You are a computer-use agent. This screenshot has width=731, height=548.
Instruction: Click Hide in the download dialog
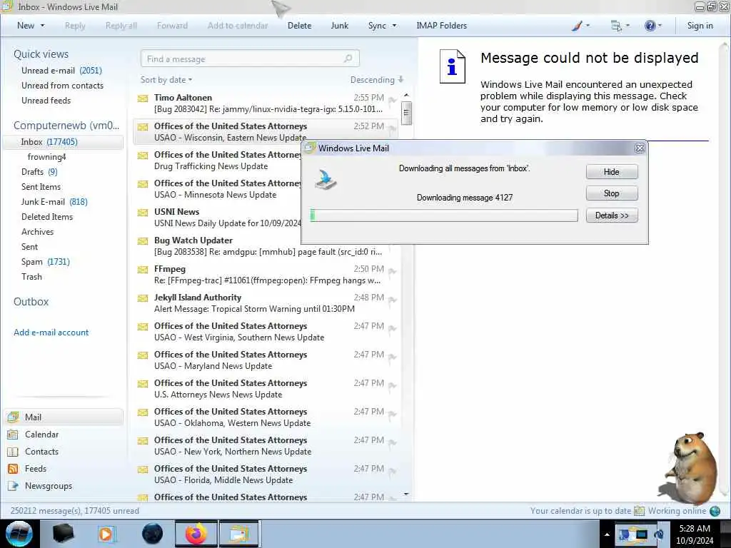(x=612, y=171)
